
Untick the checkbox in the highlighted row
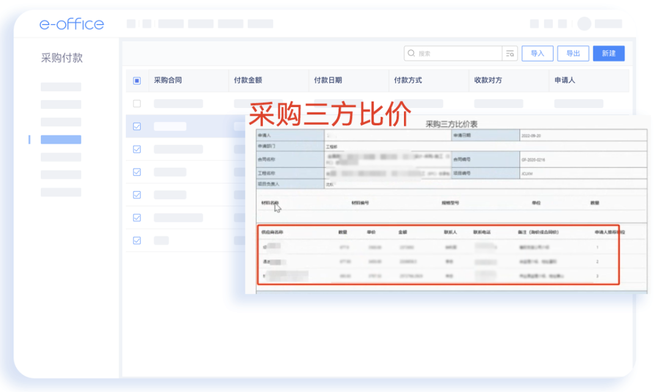pyautogui.click(x=137, y=127)
